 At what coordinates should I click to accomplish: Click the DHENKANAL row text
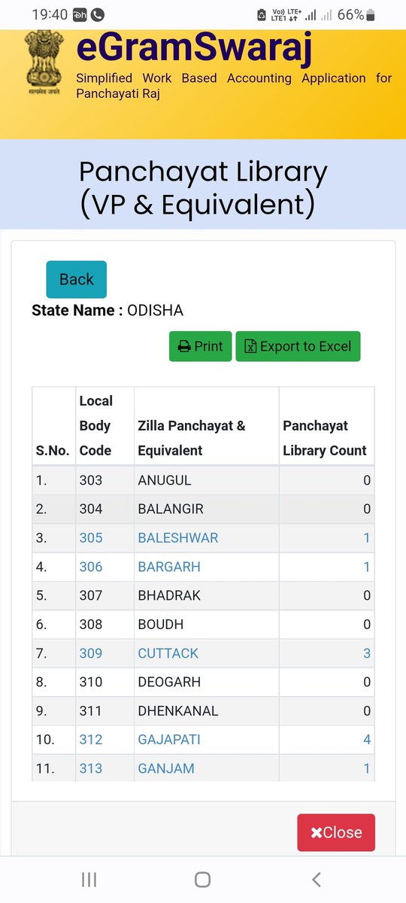click(178, 710)
